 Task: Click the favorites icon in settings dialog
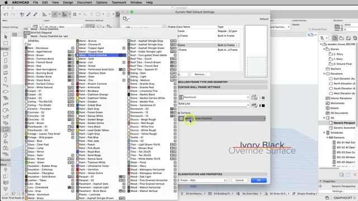pyautogui.click(x=126, y=18)
